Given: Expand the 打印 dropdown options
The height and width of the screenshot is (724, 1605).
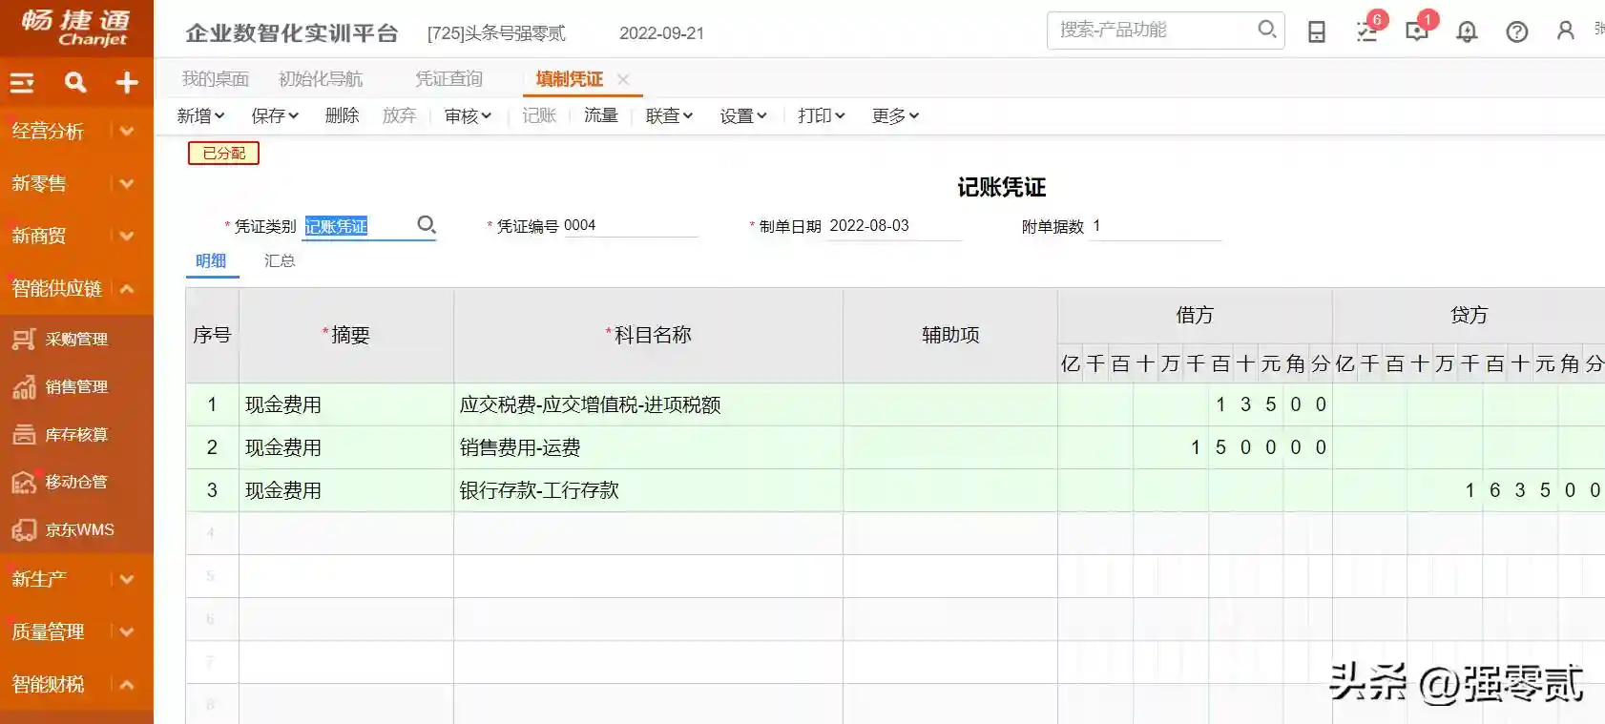Looking at the screenshot, I should 821,115.
